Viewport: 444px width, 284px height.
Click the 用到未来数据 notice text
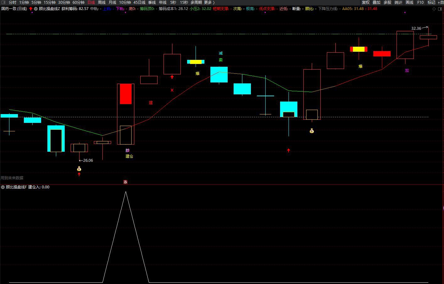(x=12, y=178)
